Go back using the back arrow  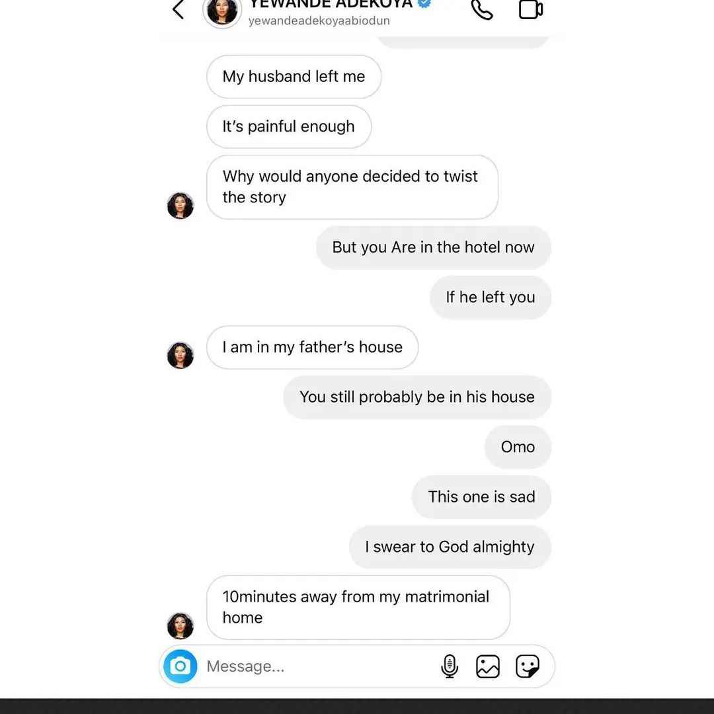pos(178,9)
